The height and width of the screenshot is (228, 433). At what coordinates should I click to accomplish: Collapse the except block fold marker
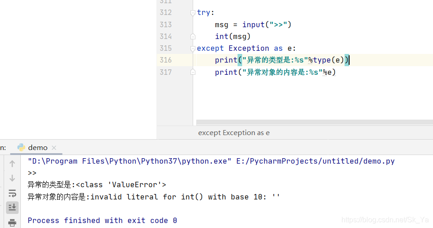click(x=193, y=49)
